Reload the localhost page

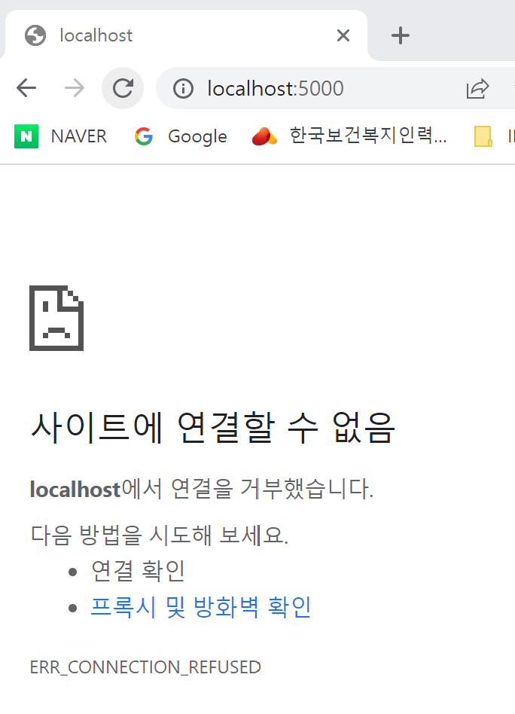pos(123,88)
